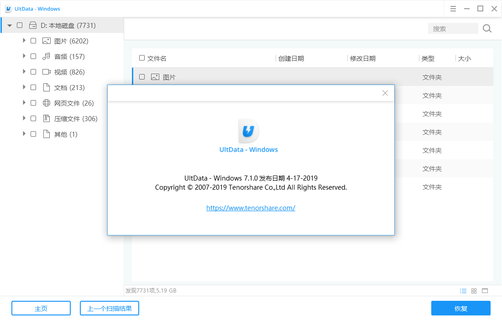Select the 图片 folder row label
The height and width of the screenshot is (320, 502).
169,77
